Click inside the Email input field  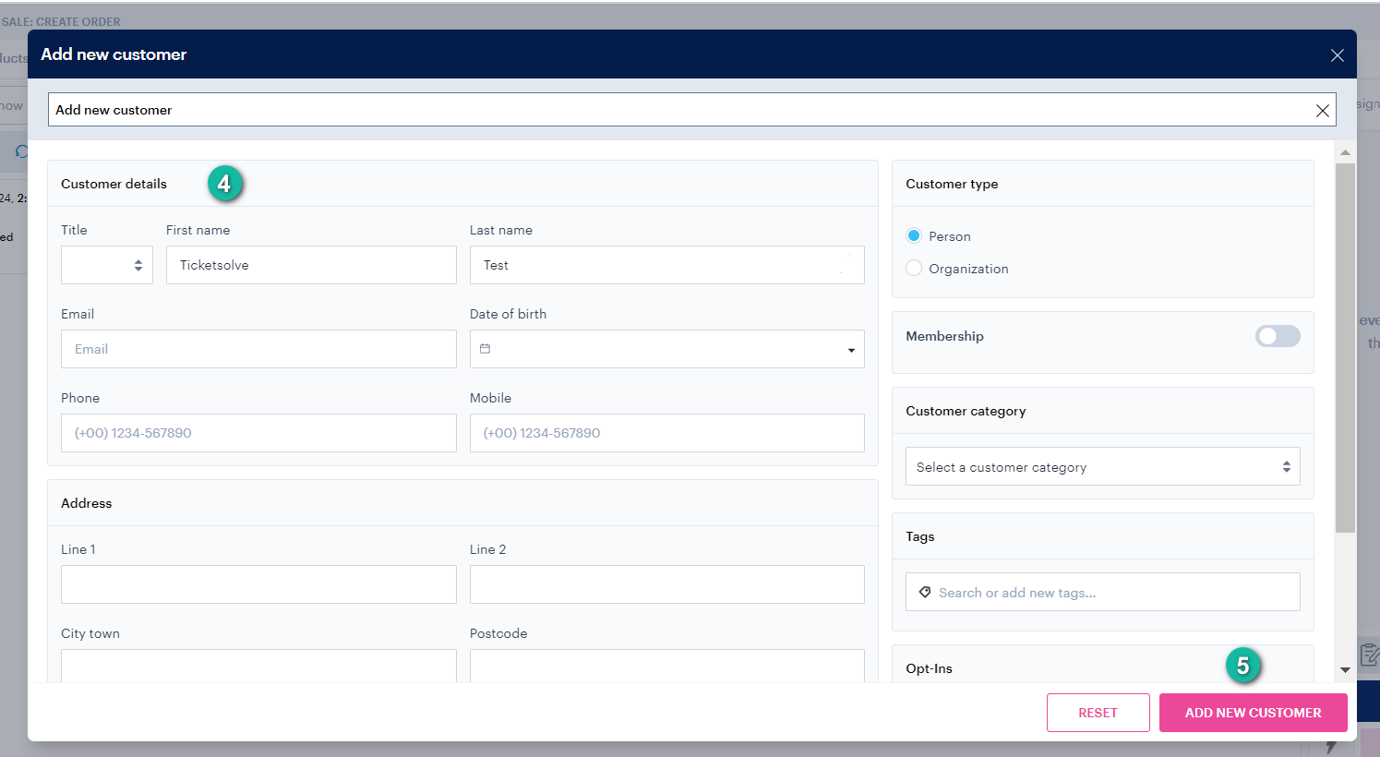click(258, 349)
